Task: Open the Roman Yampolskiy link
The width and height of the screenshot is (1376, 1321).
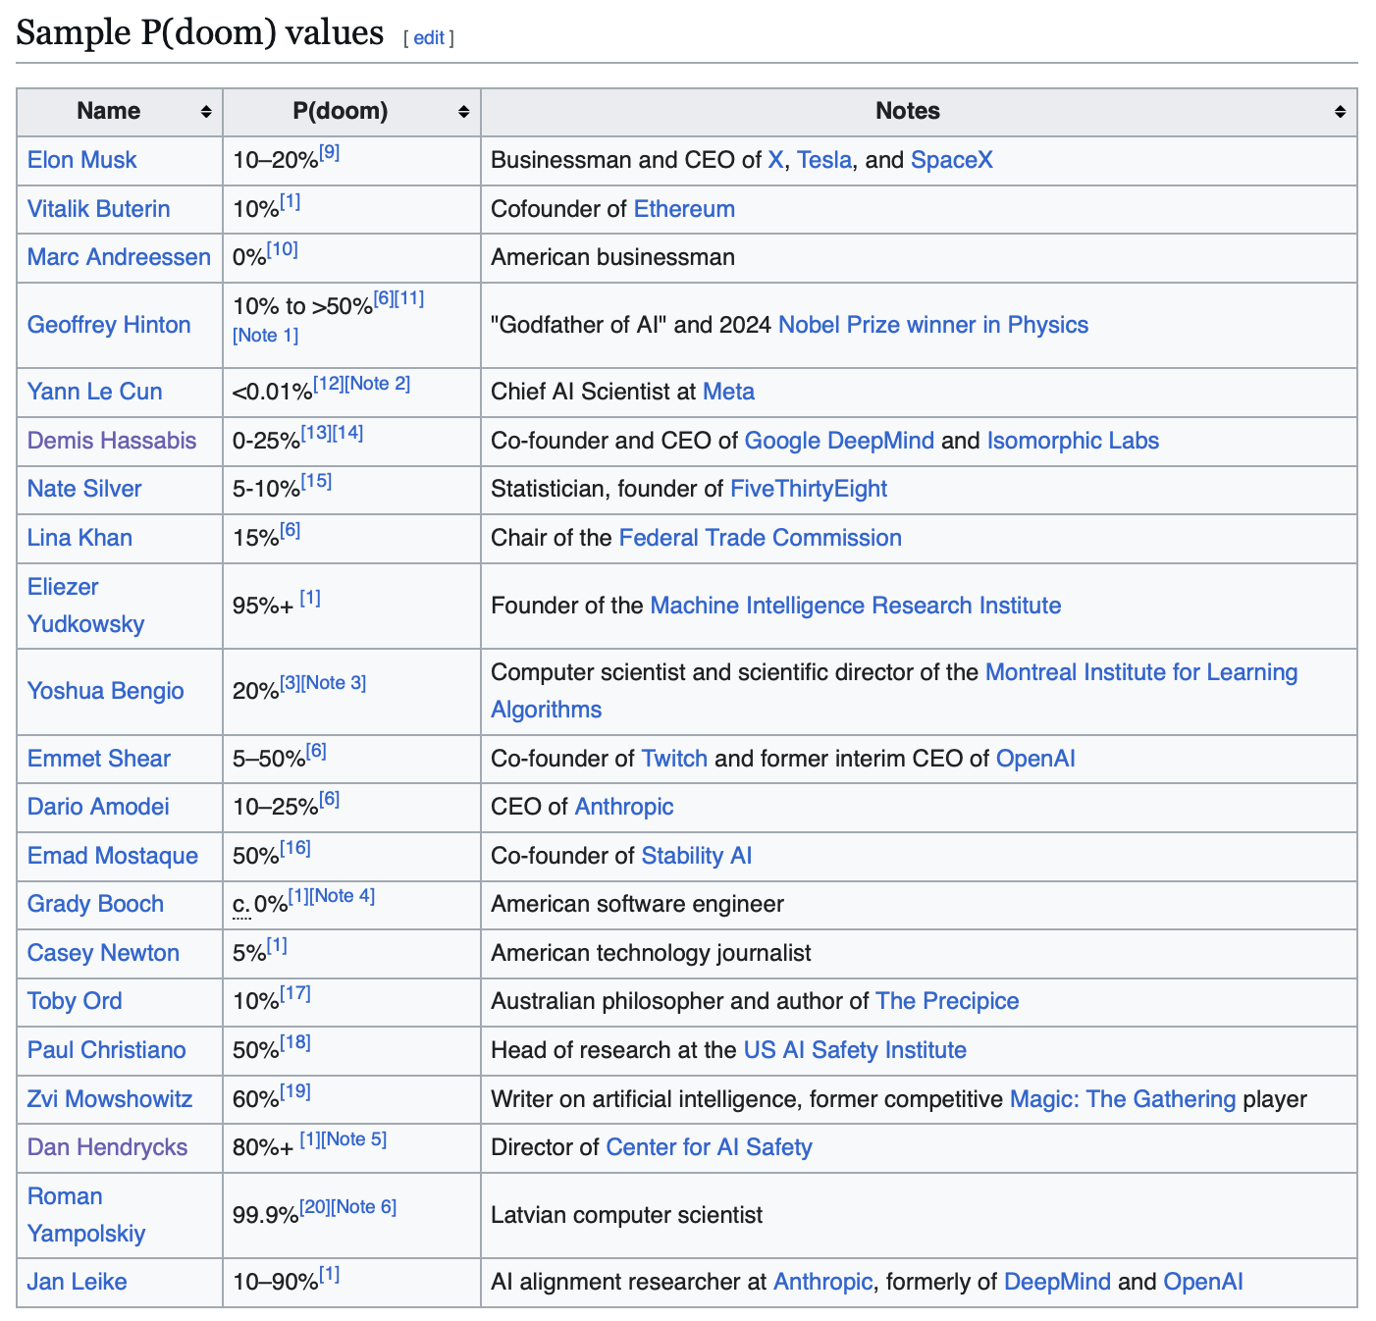Action: tap(86, 1215)
